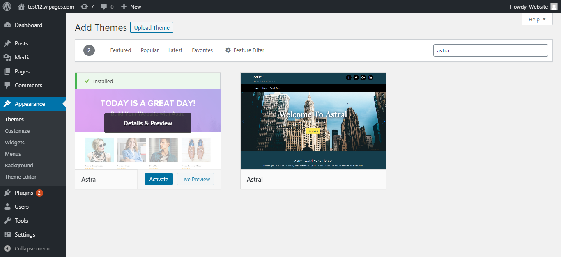Click the Add Themes heading
The height and width of the screenshot is (257, 561).
(x=101, y=27)
